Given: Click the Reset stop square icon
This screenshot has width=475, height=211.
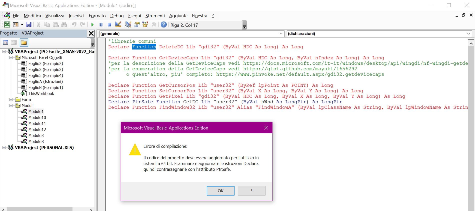Looking at the screenshot, I should coord(109,24).
